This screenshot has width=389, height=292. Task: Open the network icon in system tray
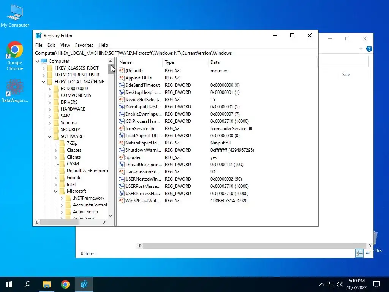pos(331,284)
